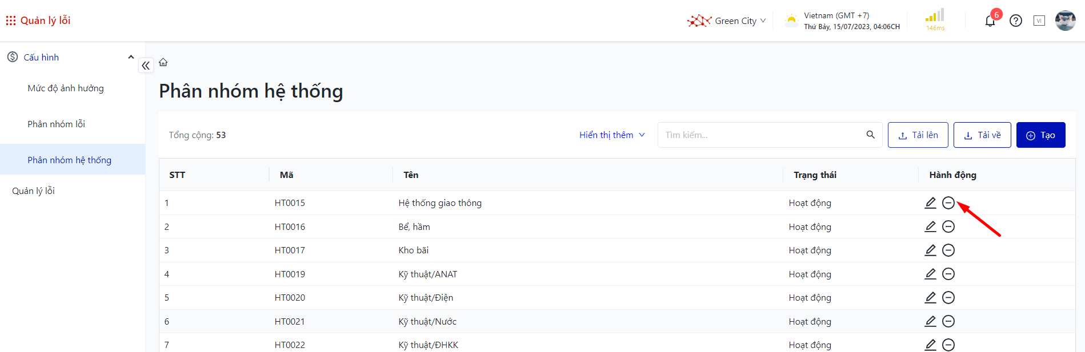The width and height of the screenshot is (1085, 352).
Task: Select Mức độ ảnh hưởng menu item
Action: pyautogui.click(x=66, y=88)
